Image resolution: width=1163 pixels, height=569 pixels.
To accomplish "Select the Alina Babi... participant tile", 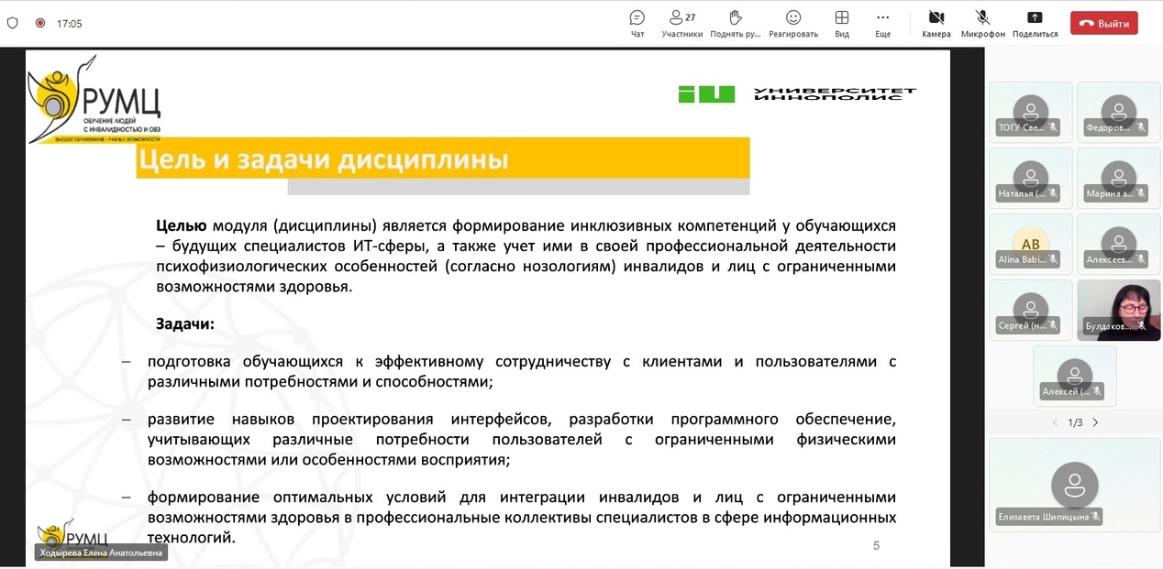I will [1031, 243].
